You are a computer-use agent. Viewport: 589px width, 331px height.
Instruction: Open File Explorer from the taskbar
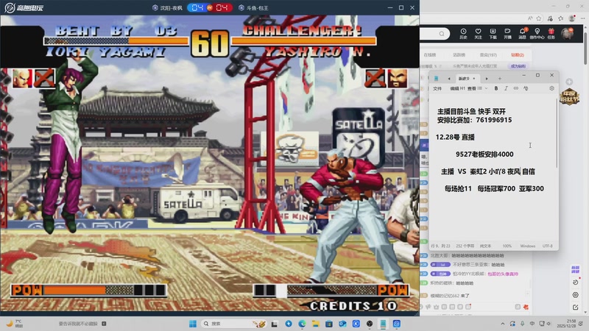pos(316,324)
